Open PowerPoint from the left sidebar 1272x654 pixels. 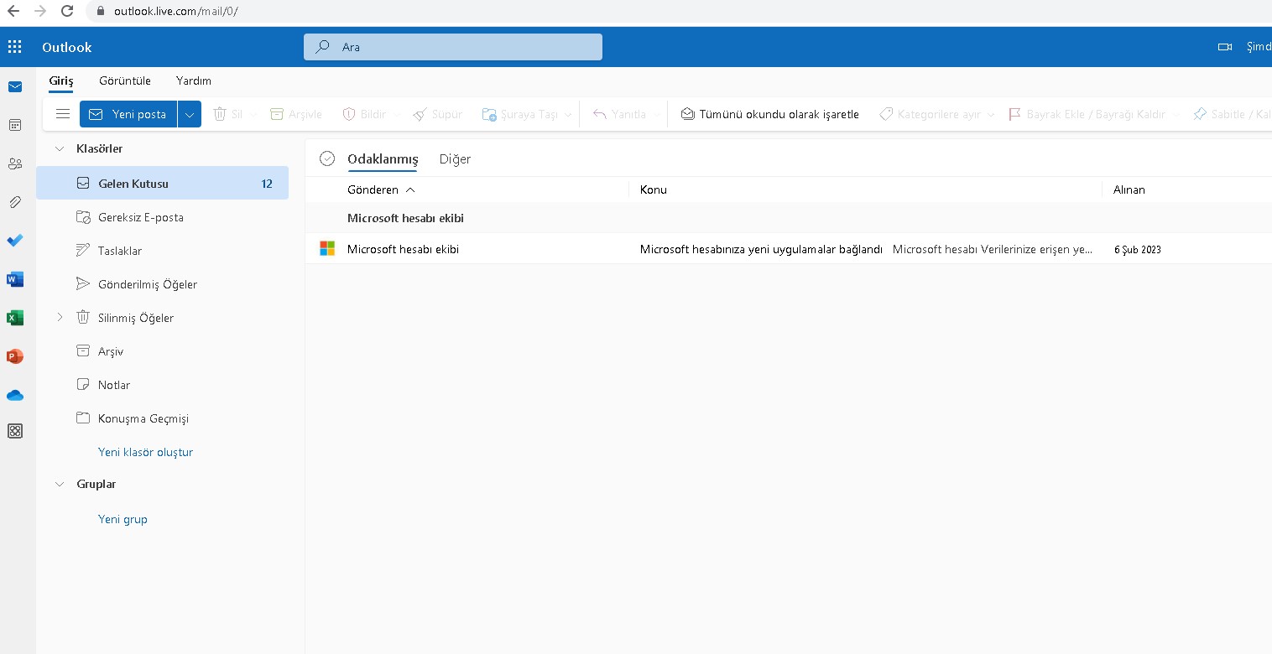(14, 356)
